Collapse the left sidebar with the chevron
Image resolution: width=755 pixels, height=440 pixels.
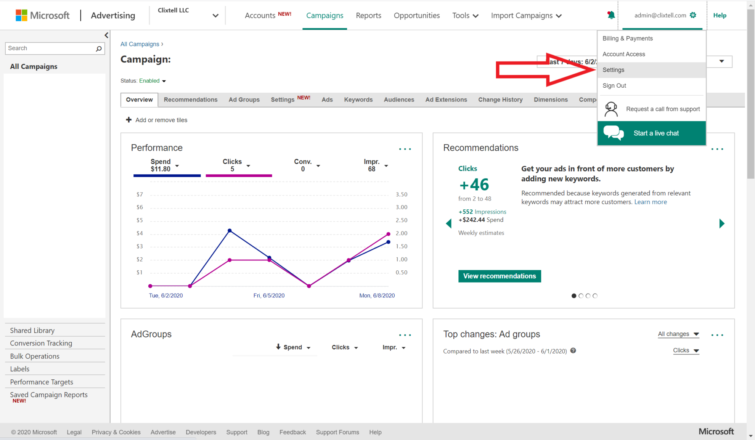[x=106, y=35]
